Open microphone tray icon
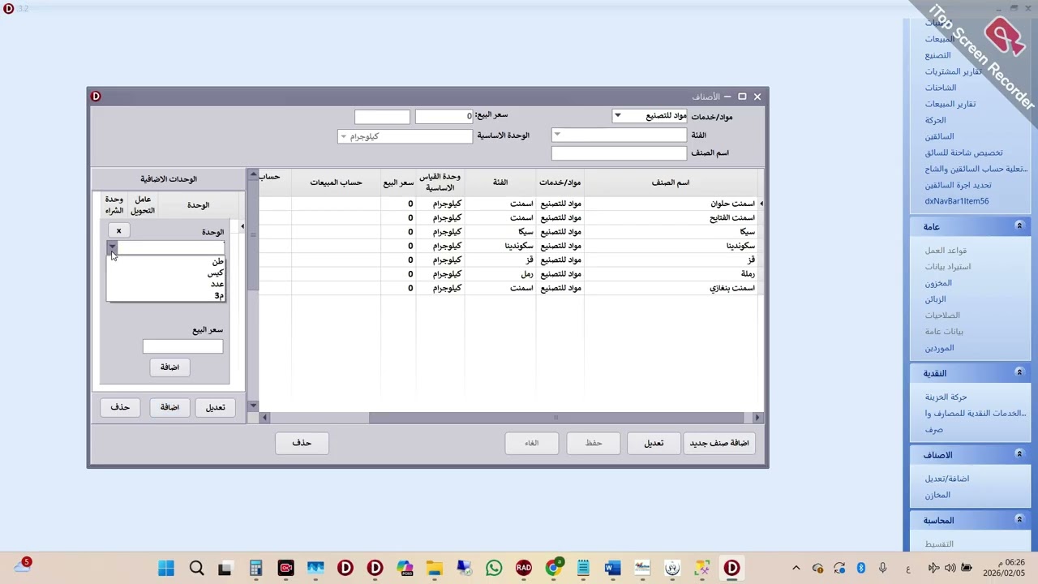Viewport: 1038px width, 584px height. pos(883,569)
